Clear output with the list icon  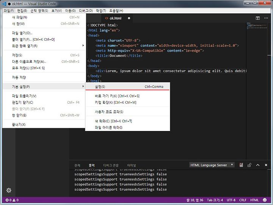coord(241,165)
